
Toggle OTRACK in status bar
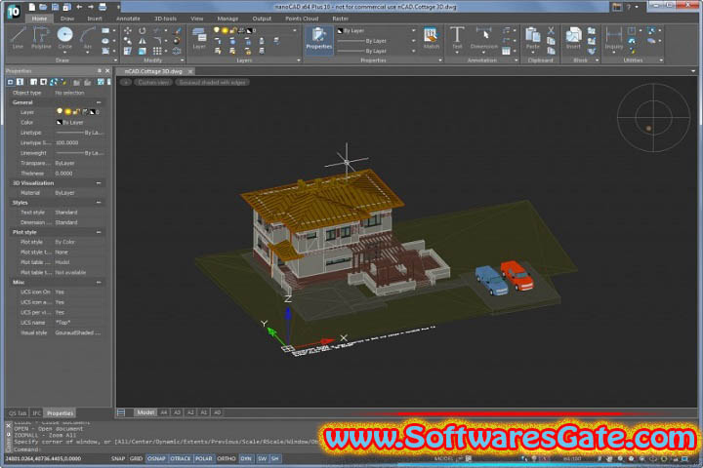181,458
